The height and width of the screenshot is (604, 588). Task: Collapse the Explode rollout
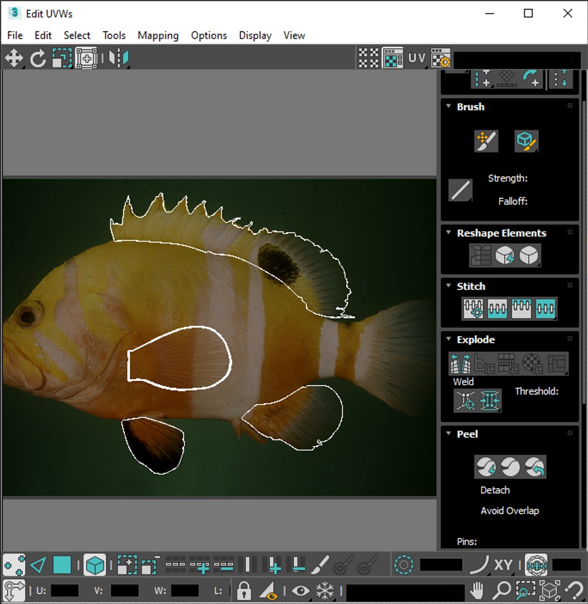tap(449, 338)
